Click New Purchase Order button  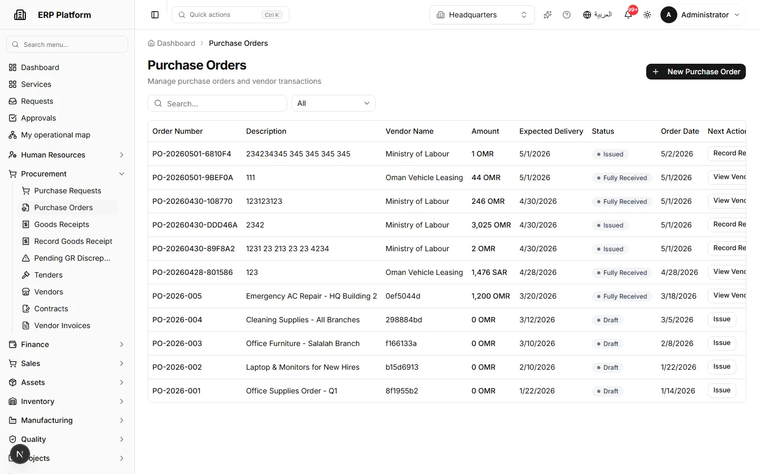point(696,72)
